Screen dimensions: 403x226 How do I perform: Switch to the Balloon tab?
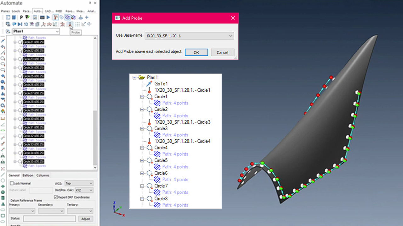[28, 175]
